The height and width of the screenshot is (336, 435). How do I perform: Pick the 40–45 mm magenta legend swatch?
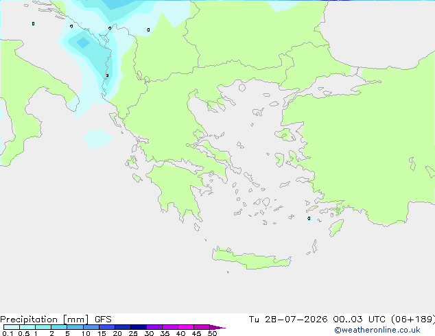pyautogui.click(x=186, y=327)
